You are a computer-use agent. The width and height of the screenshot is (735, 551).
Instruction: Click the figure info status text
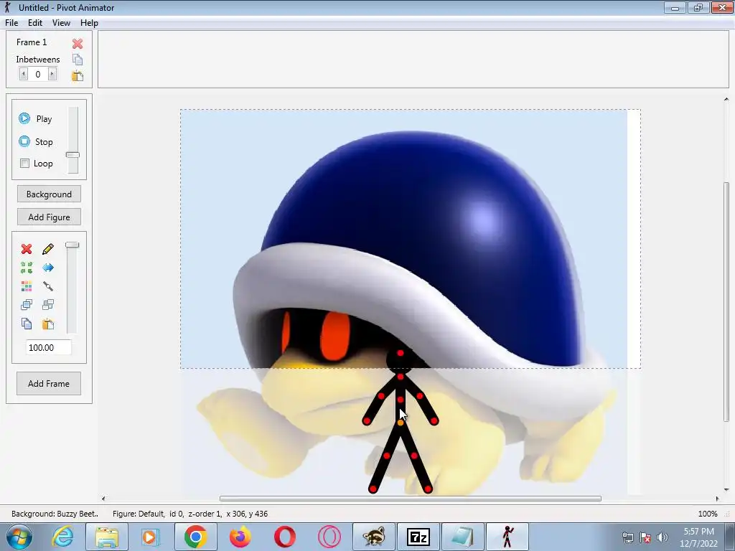coord(189,514)
